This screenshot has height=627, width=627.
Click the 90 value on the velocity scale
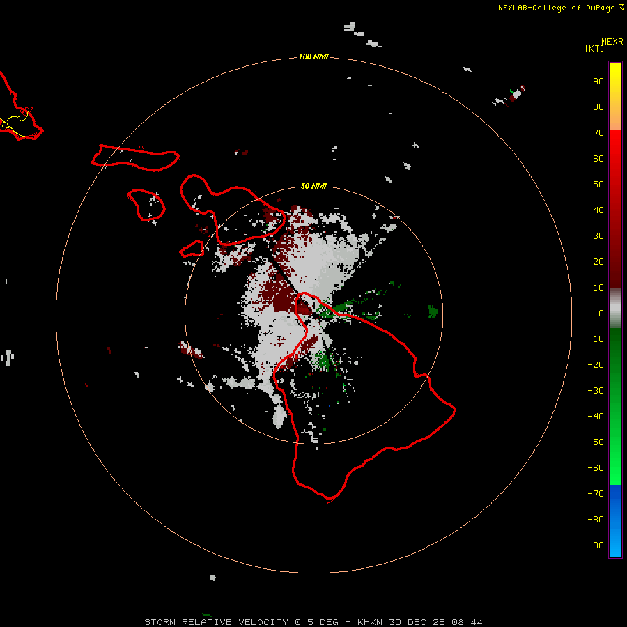tap(598, 82)
